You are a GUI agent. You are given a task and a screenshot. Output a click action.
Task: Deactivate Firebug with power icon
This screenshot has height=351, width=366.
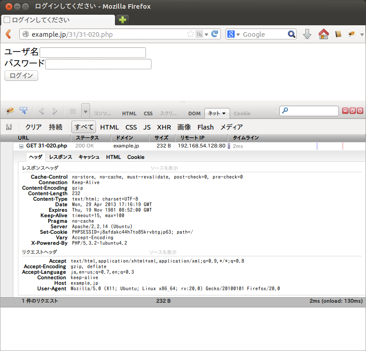[360, 111]
